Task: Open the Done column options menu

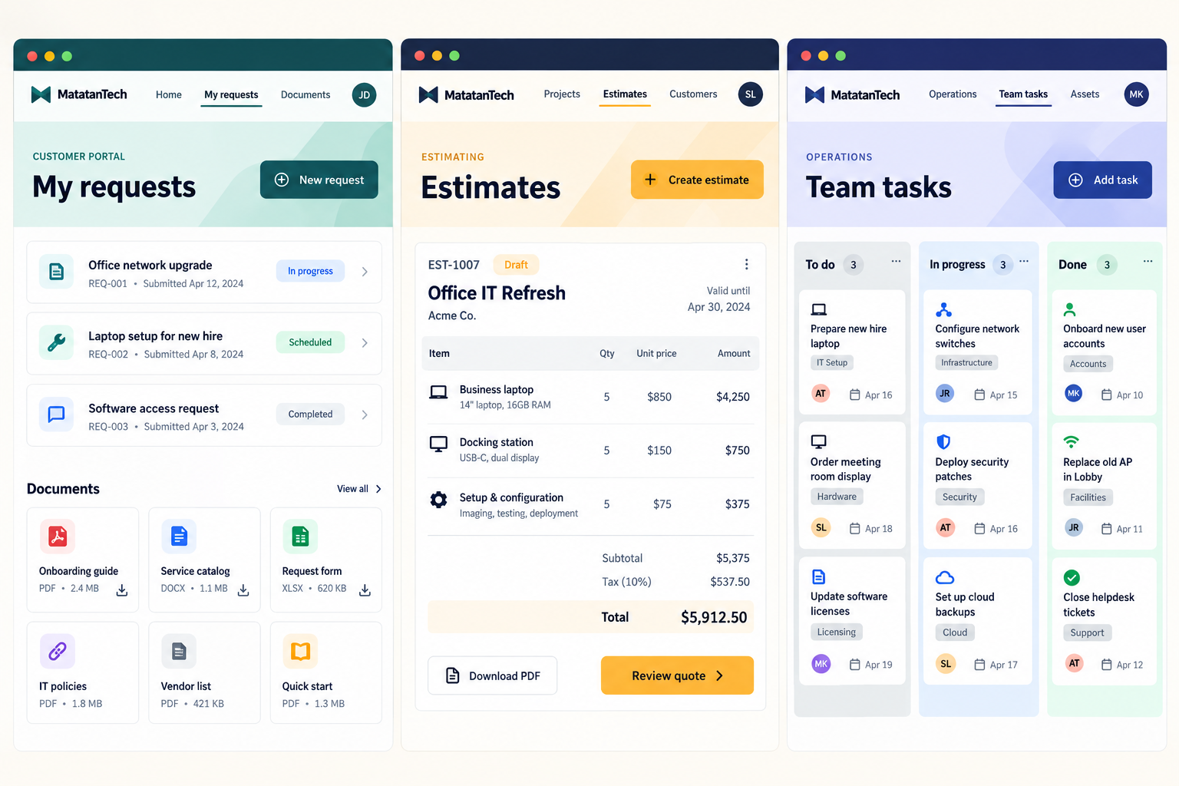Action: 1148,262
